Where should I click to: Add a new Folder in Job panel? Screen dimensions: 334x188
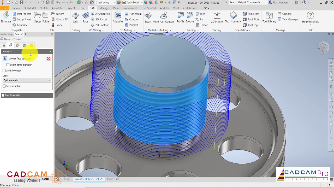[x=46, y=17]
